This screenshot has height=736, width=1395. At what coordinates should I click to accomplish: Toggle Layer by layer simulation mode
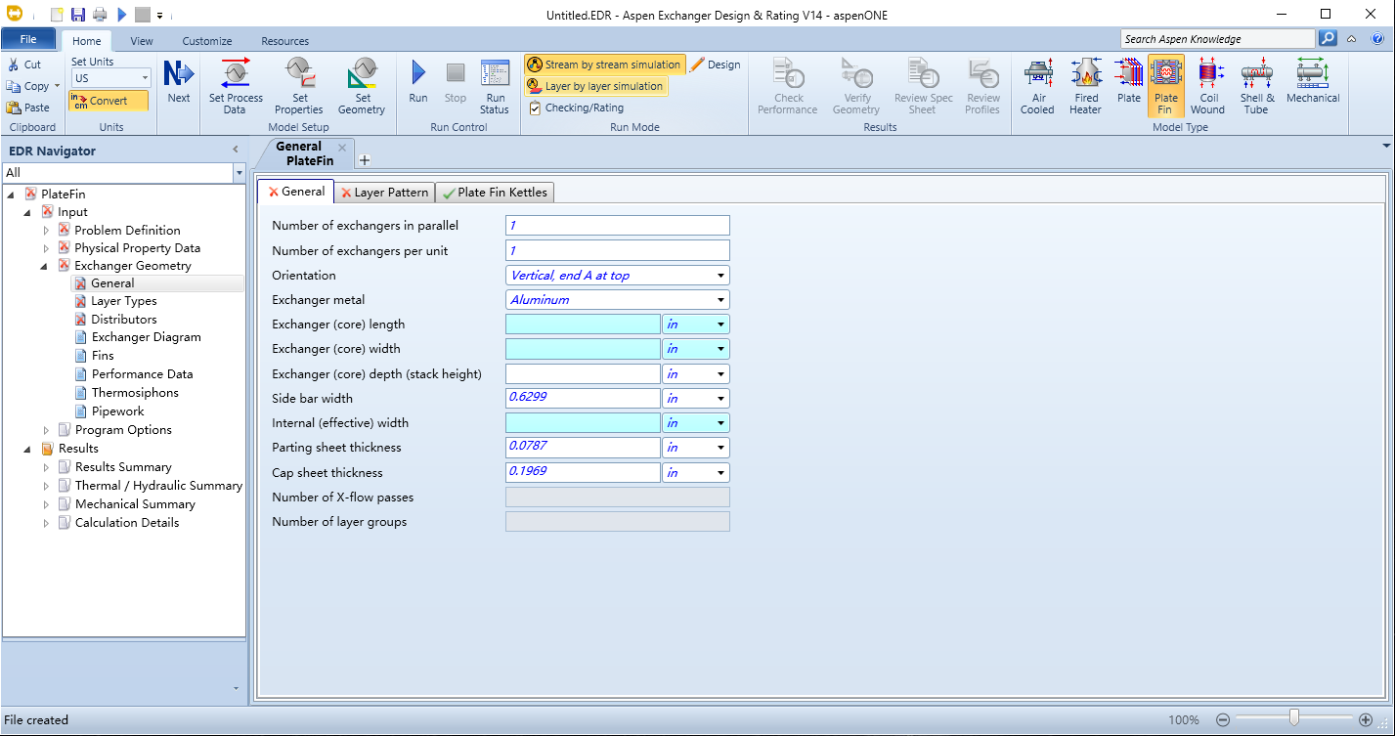595,86
